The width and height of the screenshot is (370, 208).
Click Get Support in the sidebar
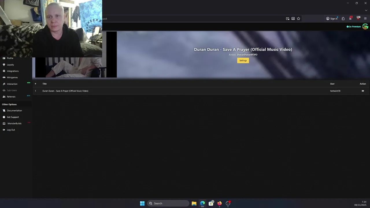[x=13, y=117]
